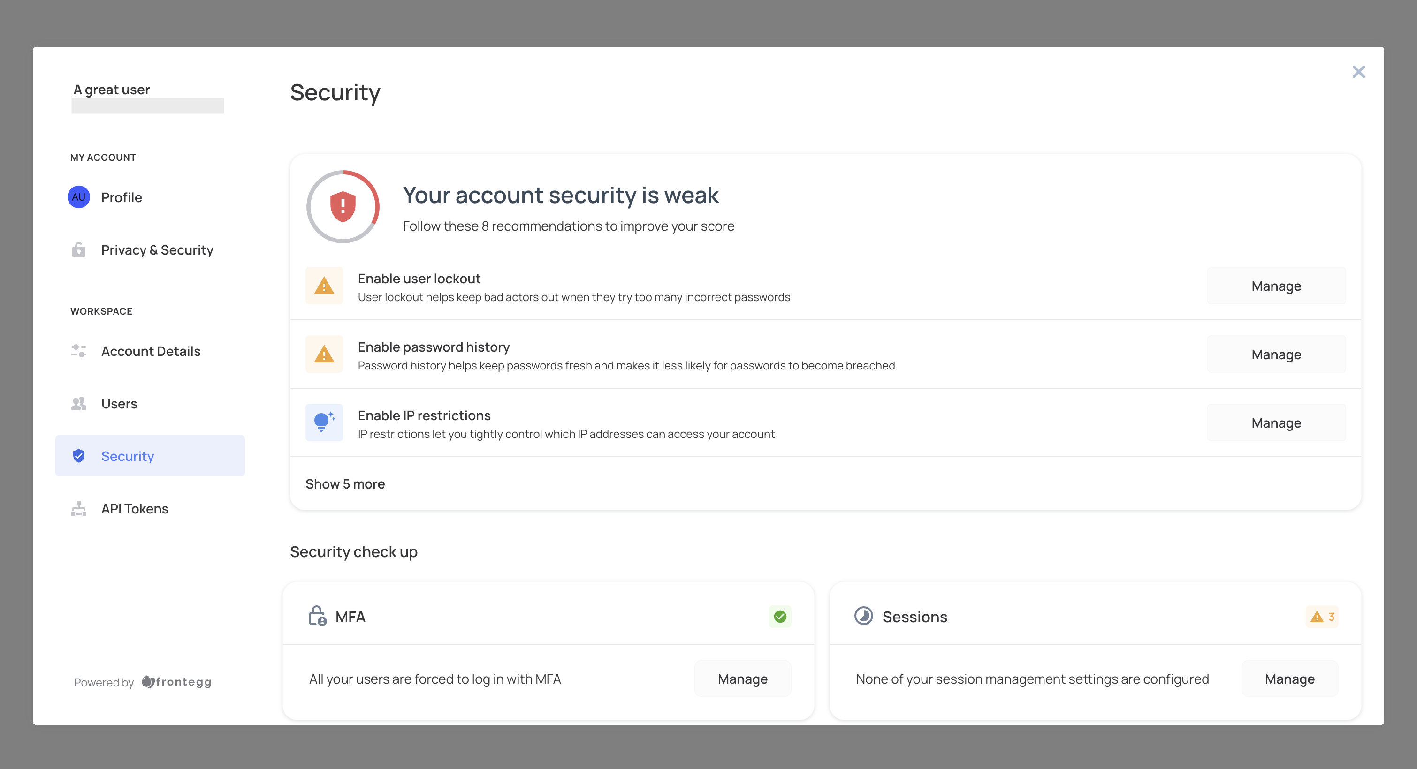
Task: Click the MFA lock icon in security checkup
Action: (x=317, y=616)
